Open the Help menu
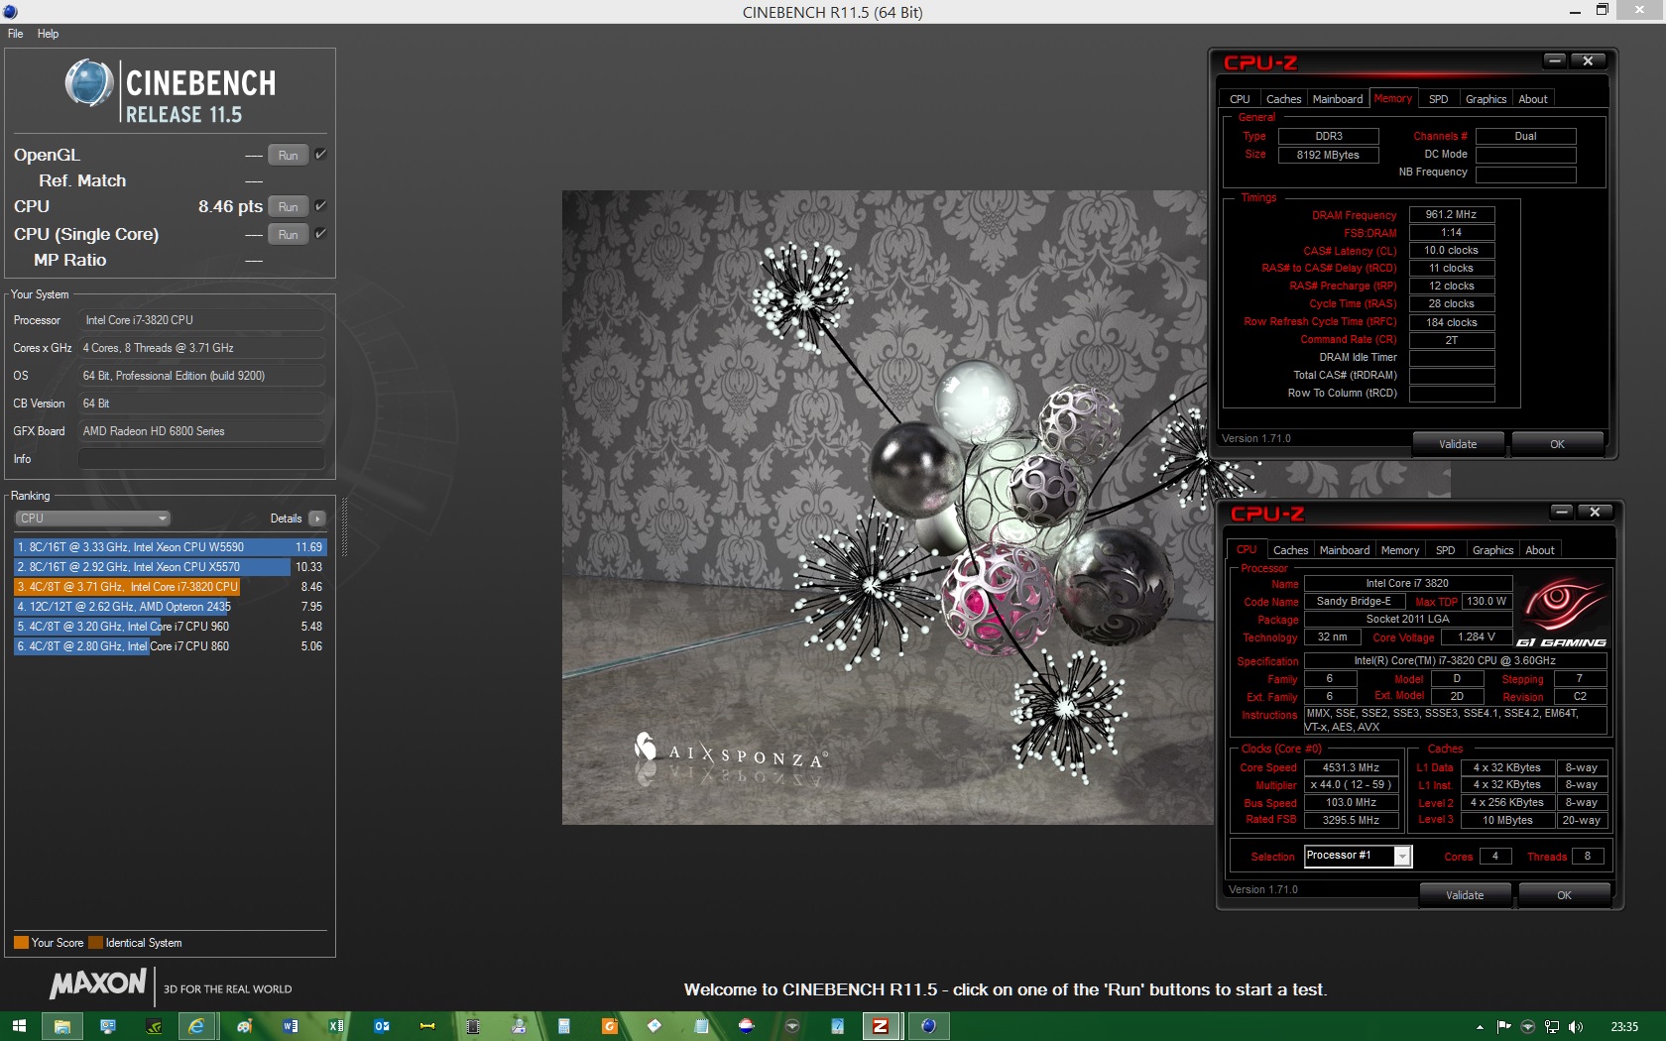This screenshot has width=1666, height=1041. 48,34
